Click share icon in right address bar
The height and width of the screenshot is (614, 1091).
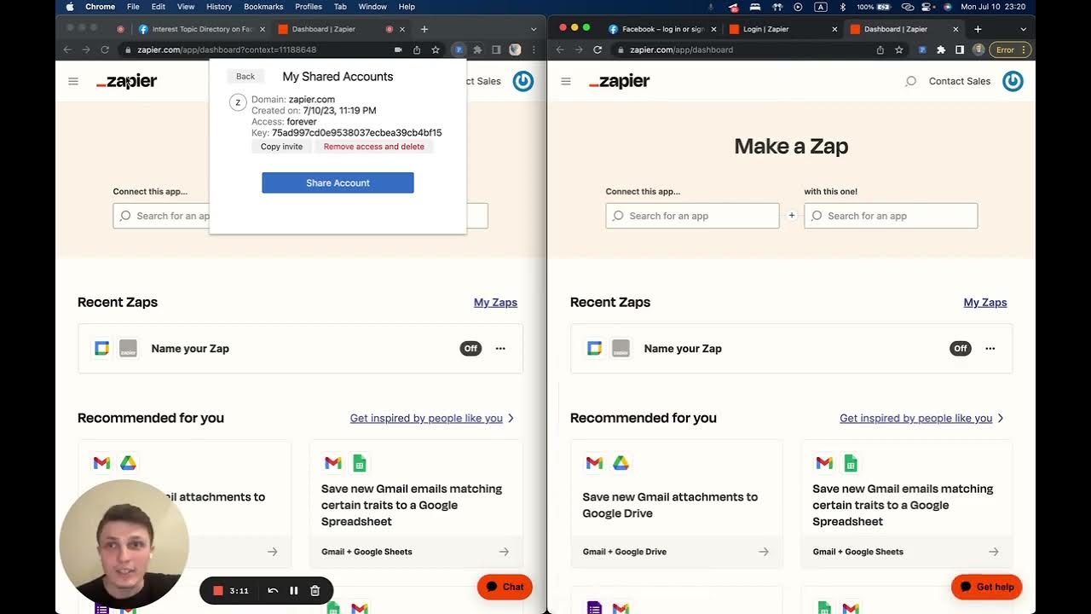(880, 49)
